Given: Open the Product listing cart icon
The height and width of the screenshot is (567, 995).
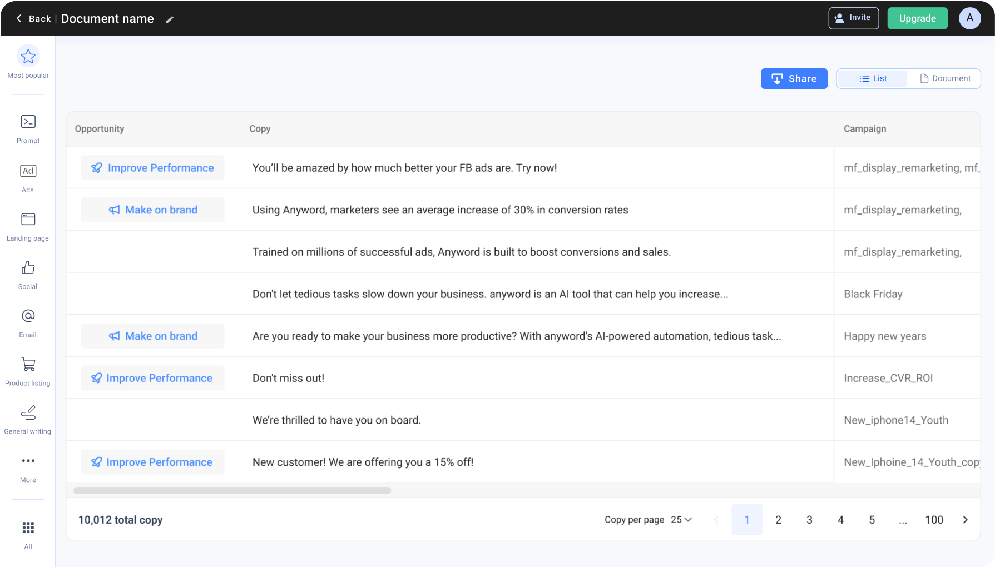Looking at the screenshot, I should coord(28,364).
